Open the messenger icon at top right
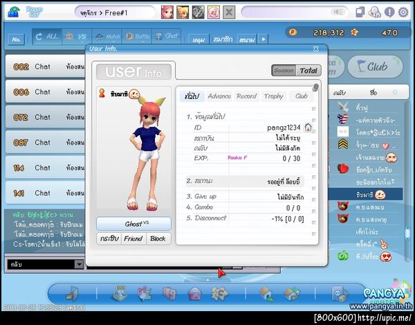The image size is (415, 325). pos(374,12)
